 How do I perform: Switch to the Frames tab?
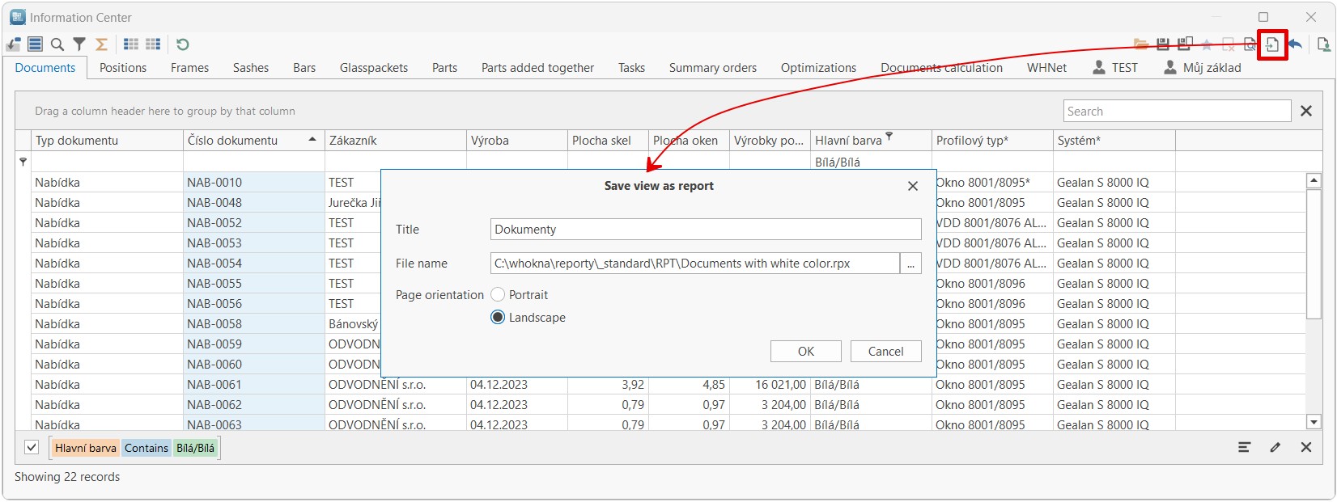coord(189,68)
